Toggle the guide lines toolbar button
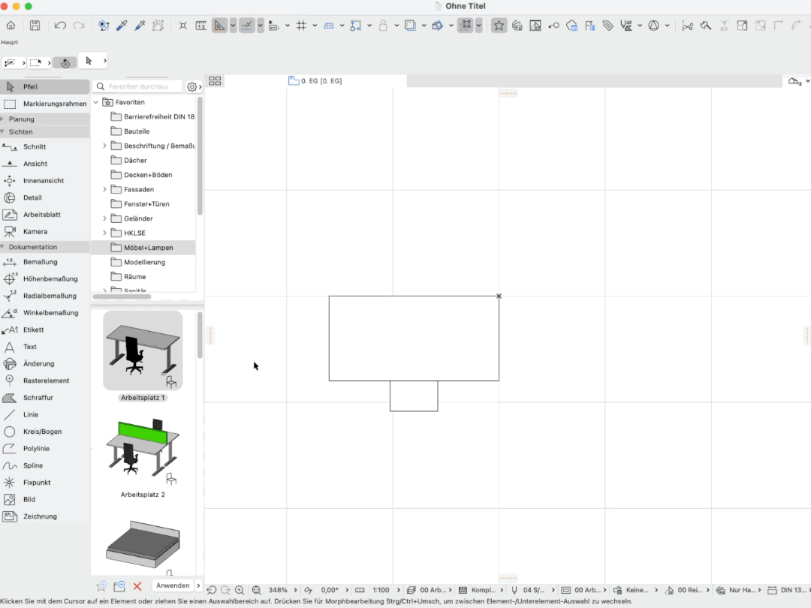The image size is (811, 608). click(x=247, y=26)
